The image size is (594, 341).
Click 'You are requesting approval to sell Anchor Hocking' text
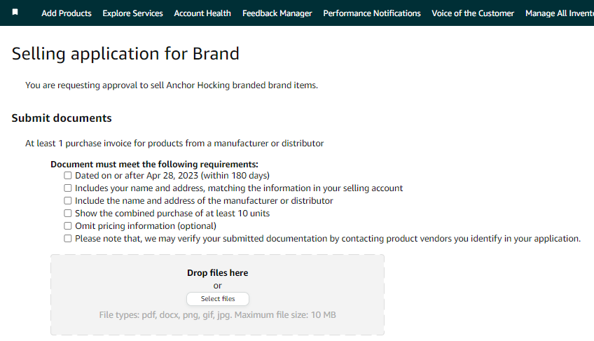pyautogui.click(x=172, y=85)
